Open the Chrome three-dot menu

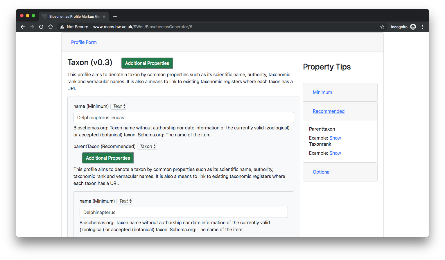(x=422, y=27)
